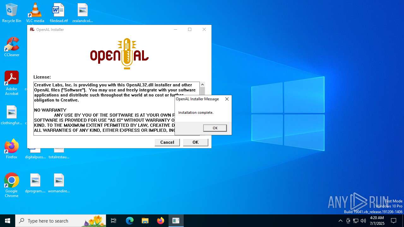Select the filedead.rtf desktop file

(59, 13)
